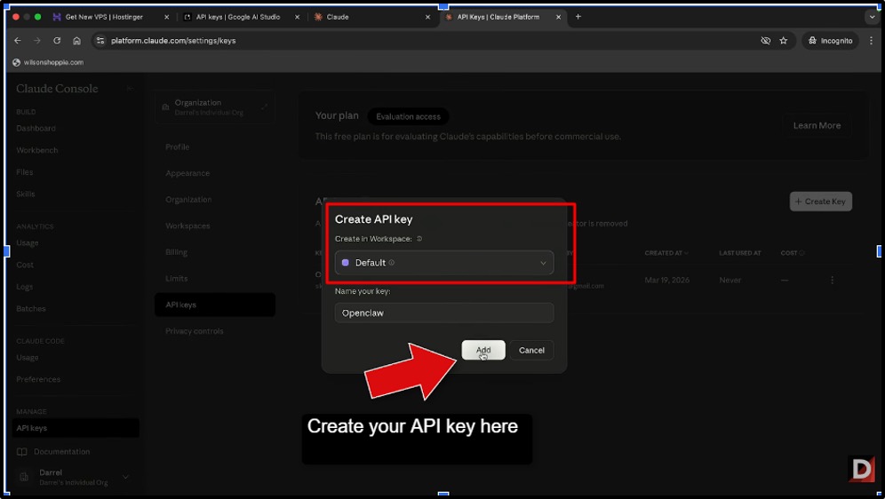Click the Cost column info icon
This screenshot has height=499, width=885.
point(802,253)
